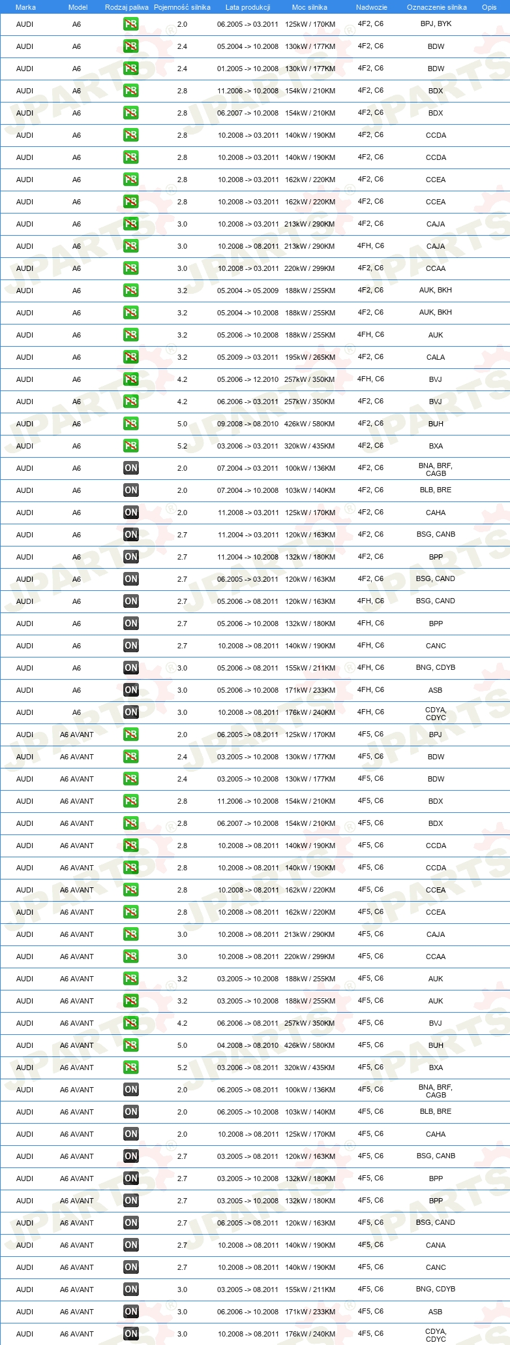Click petrol icon in A6 BVJ 4FH, C6 row
This screenshot has width=510, height=1345.
[130, 379]
